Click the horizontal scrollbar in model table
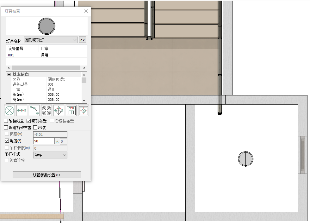 46,68
